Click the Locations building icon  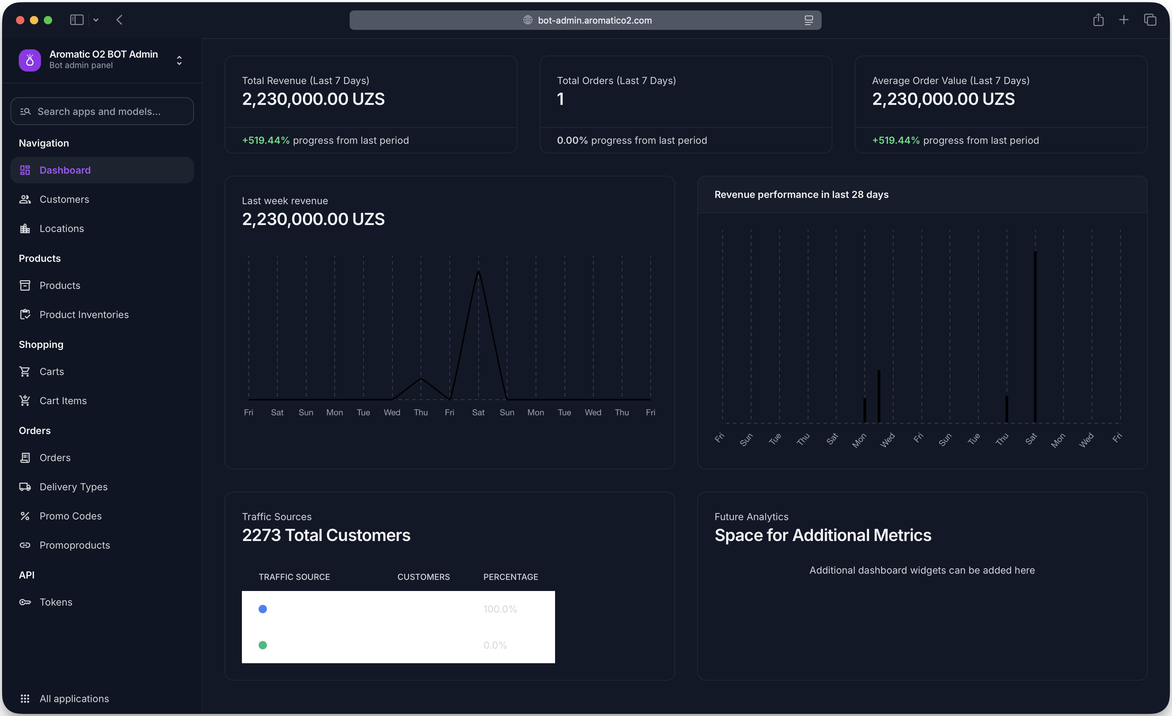pyautogui.click(x=25, y=228)
